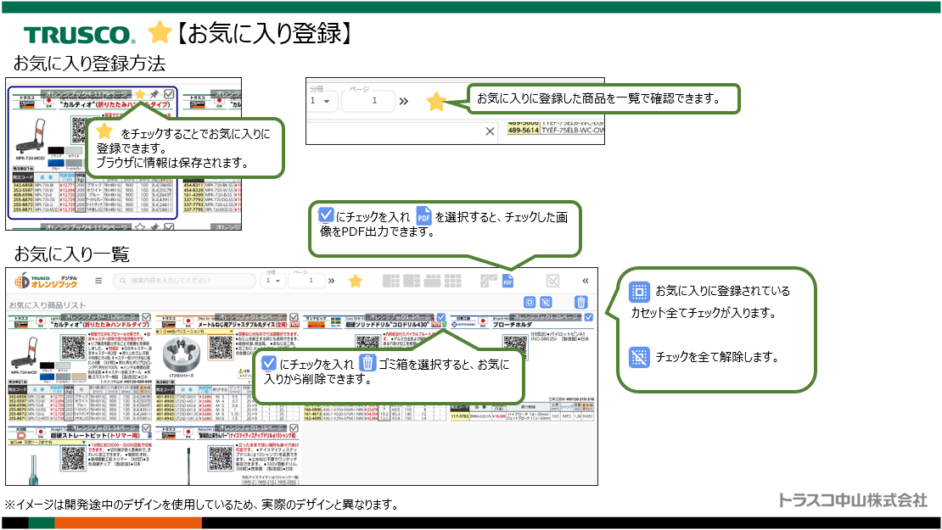Select the first grid layout view icon
This screenshot has width=942, height=530.
point(391,281)
